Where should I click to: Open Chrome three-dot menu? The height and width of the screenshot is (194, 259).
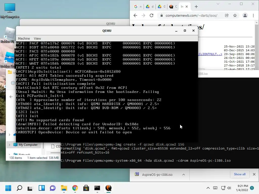click(x=253, y=15)
